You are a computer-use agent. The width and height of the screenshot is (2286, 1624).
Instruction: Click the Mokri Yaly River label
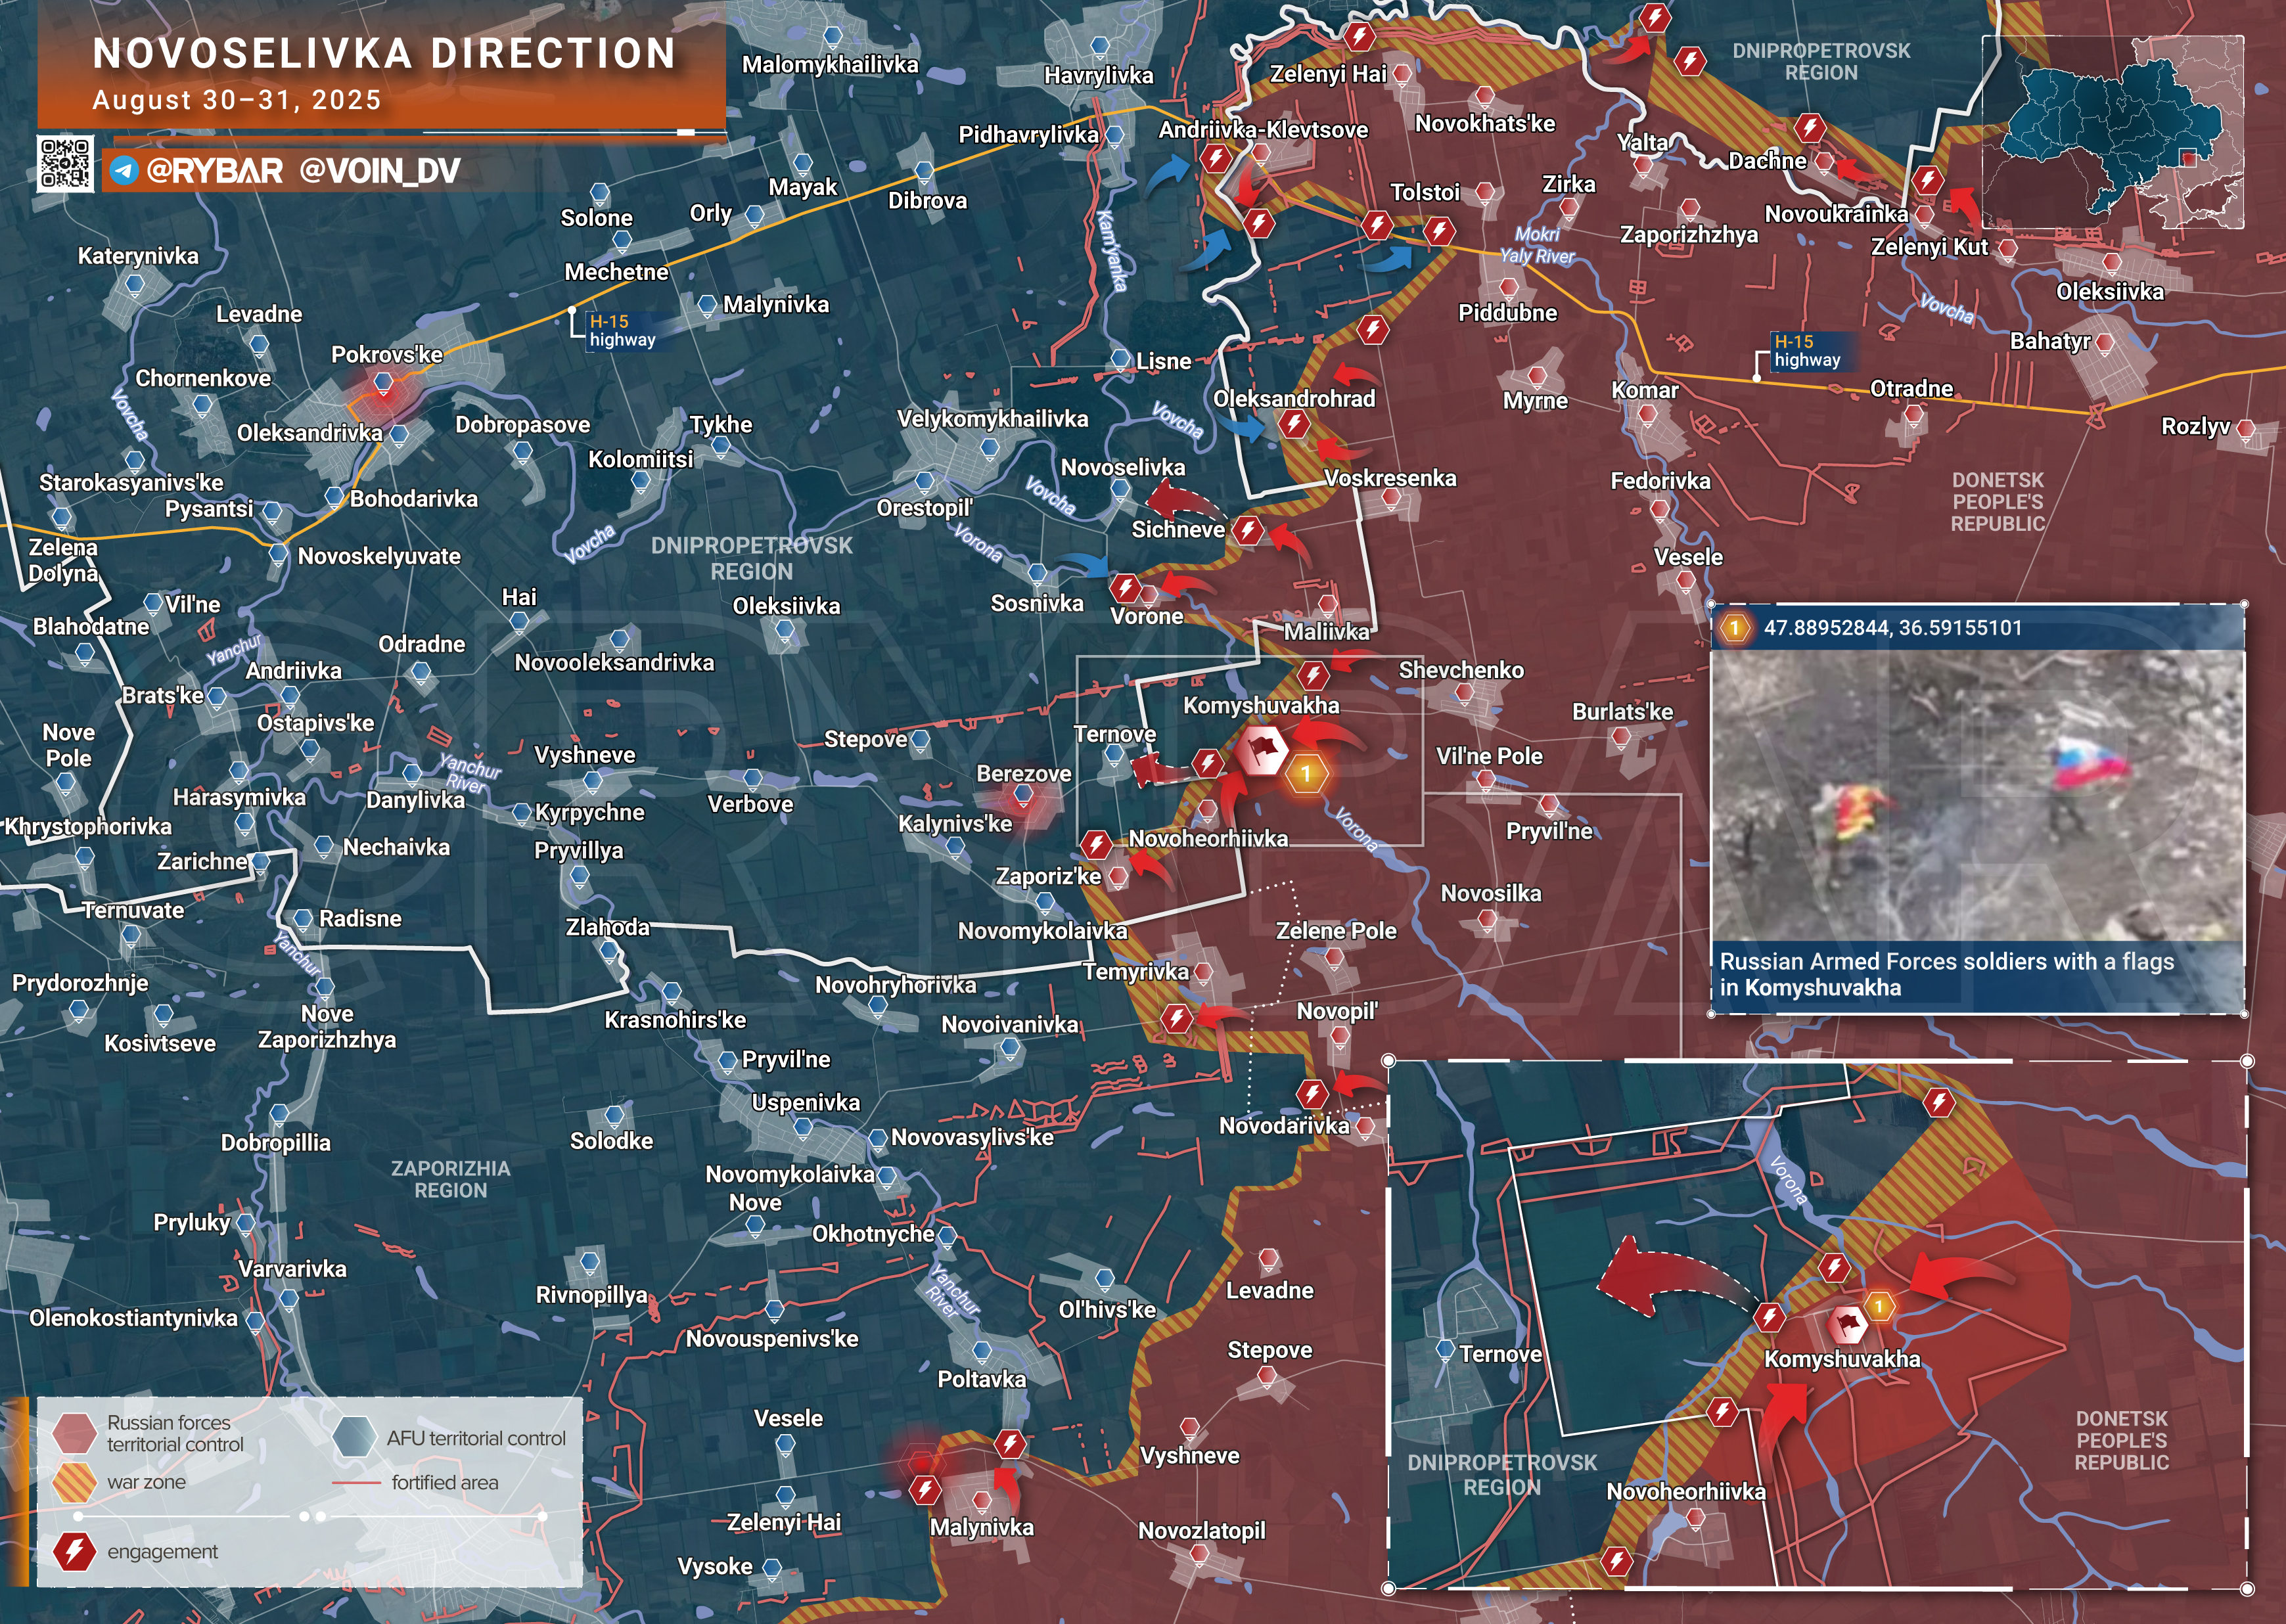(x=1537, y=245)
